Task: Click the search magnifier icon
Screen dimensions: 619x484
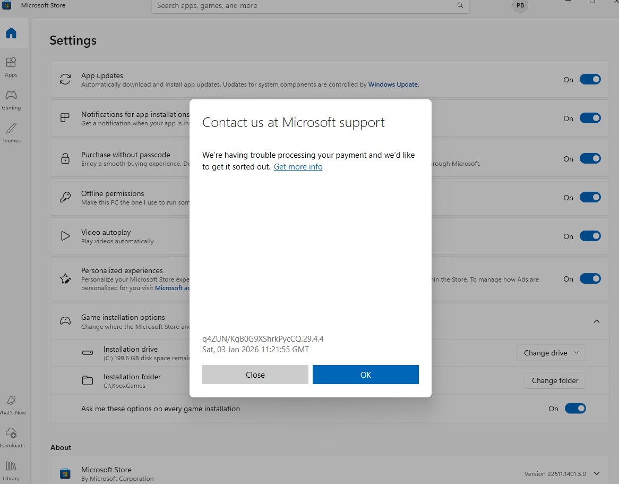Action: point(460,5)
